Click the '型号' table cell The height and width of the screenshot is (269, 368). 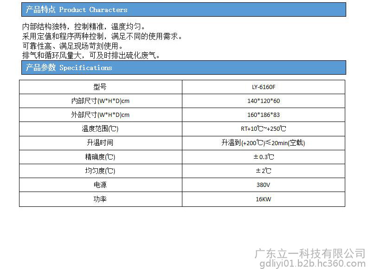tap(101, 87)
